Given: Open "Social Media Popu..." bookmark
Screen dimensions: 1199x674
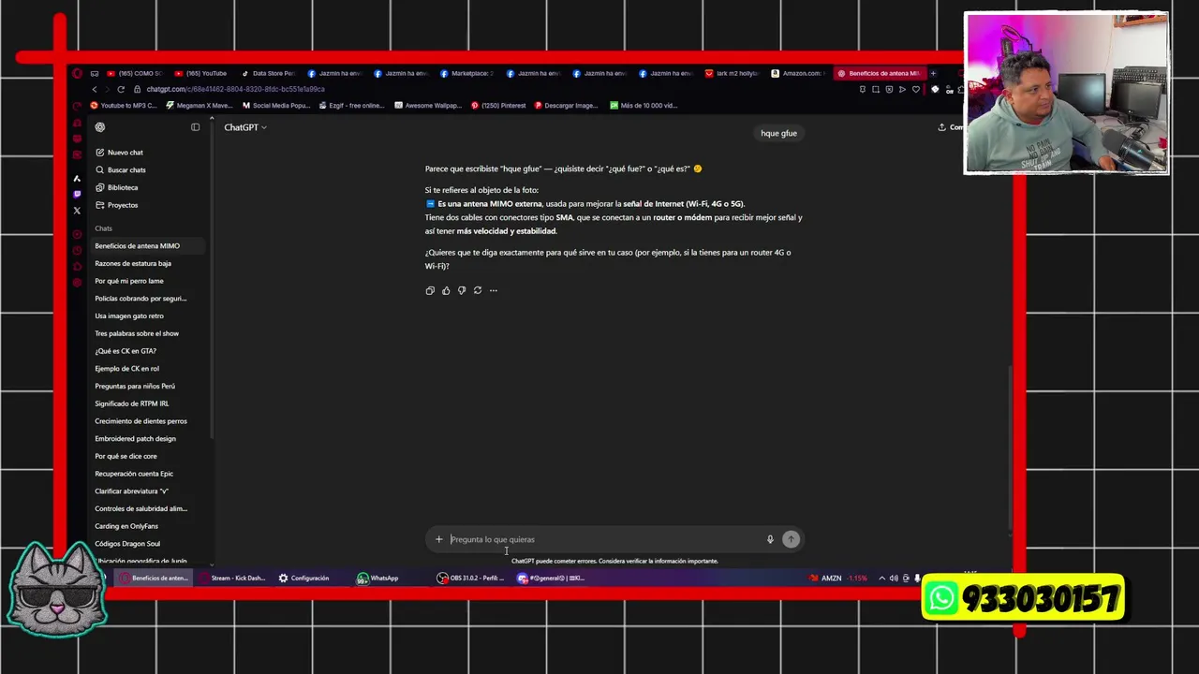Looking at the screenshot, I should point(276,106).
